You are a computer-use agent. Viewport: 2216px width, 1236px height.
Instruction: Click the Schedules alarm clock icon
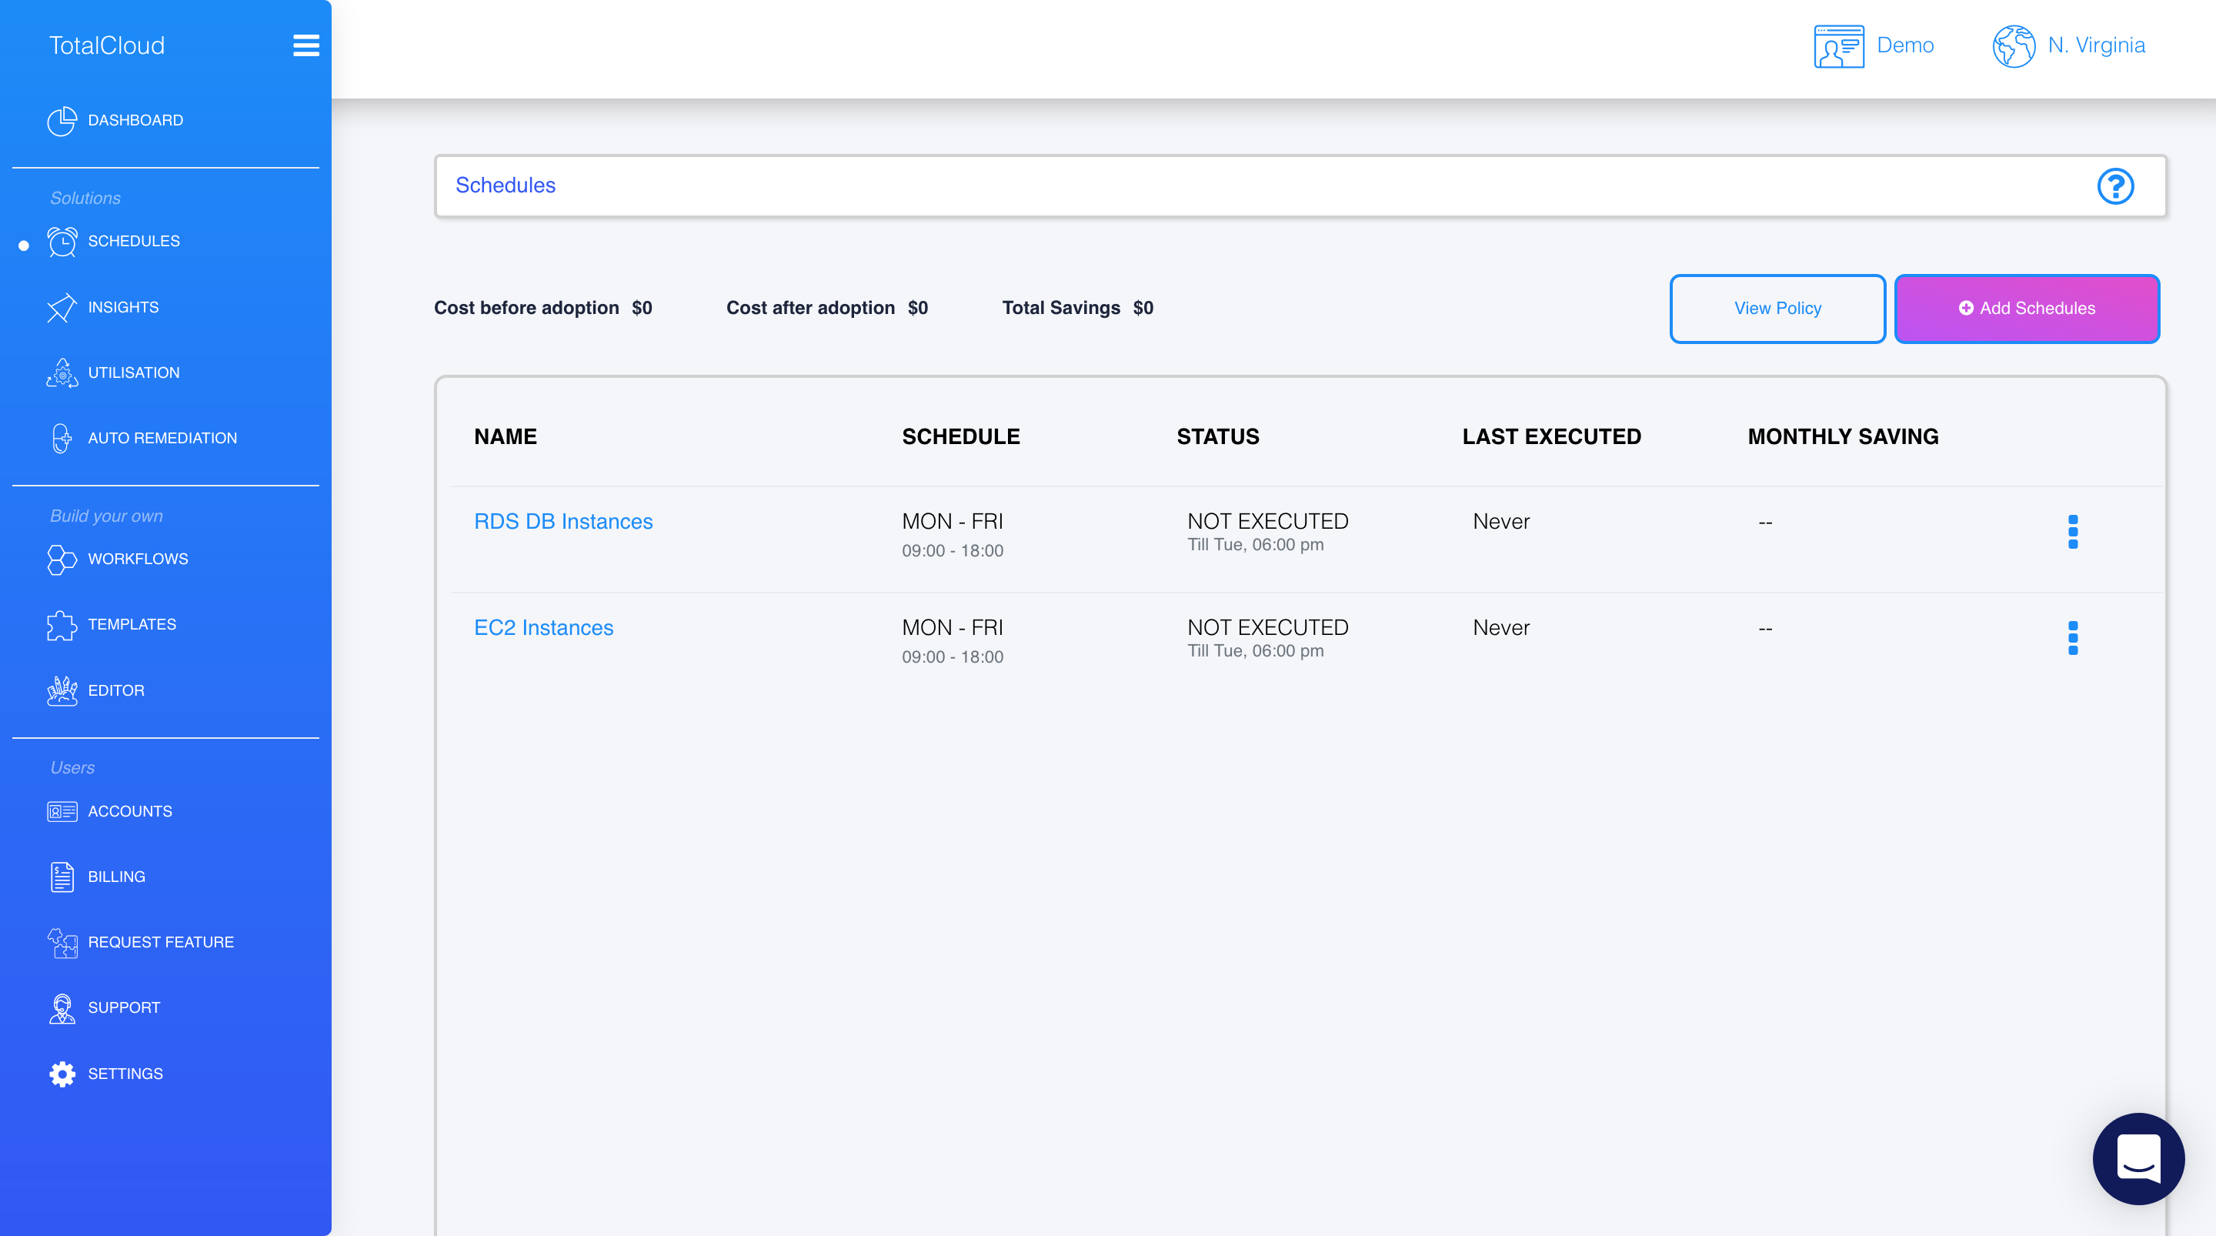pyautogui.click(x=62, y=242)
